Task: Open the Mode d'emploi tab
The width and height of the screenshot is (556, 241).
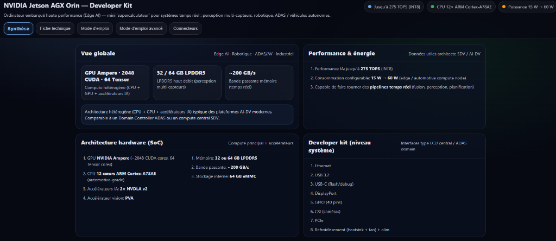Action: tap(95, 28)
